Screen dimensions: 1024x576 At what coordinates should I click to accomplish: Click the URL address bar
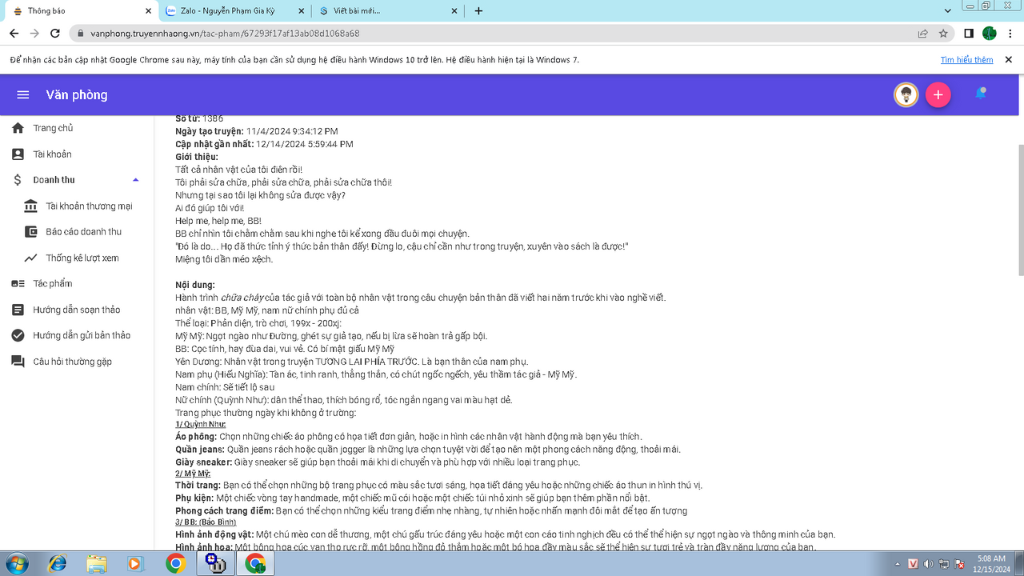pos(480,34)
